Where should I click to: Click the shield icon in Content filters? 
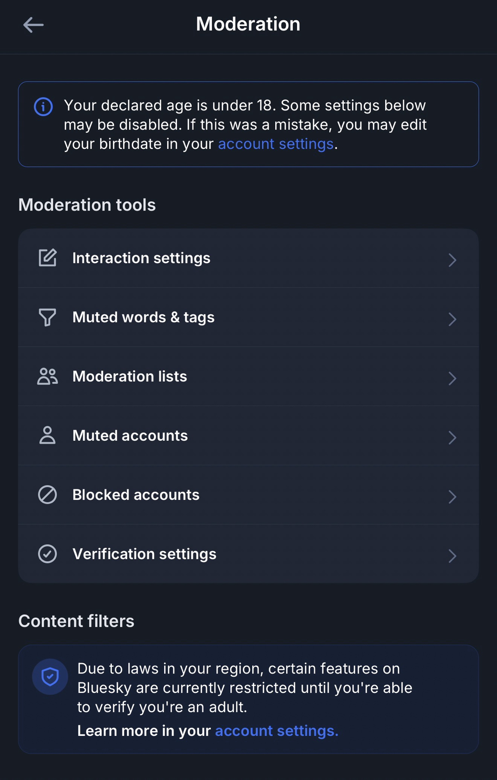click(x=50, y=677)
